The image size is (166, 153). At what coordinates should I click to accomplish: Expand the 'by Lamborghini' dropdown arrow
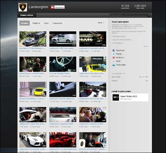tap(124, 73)
